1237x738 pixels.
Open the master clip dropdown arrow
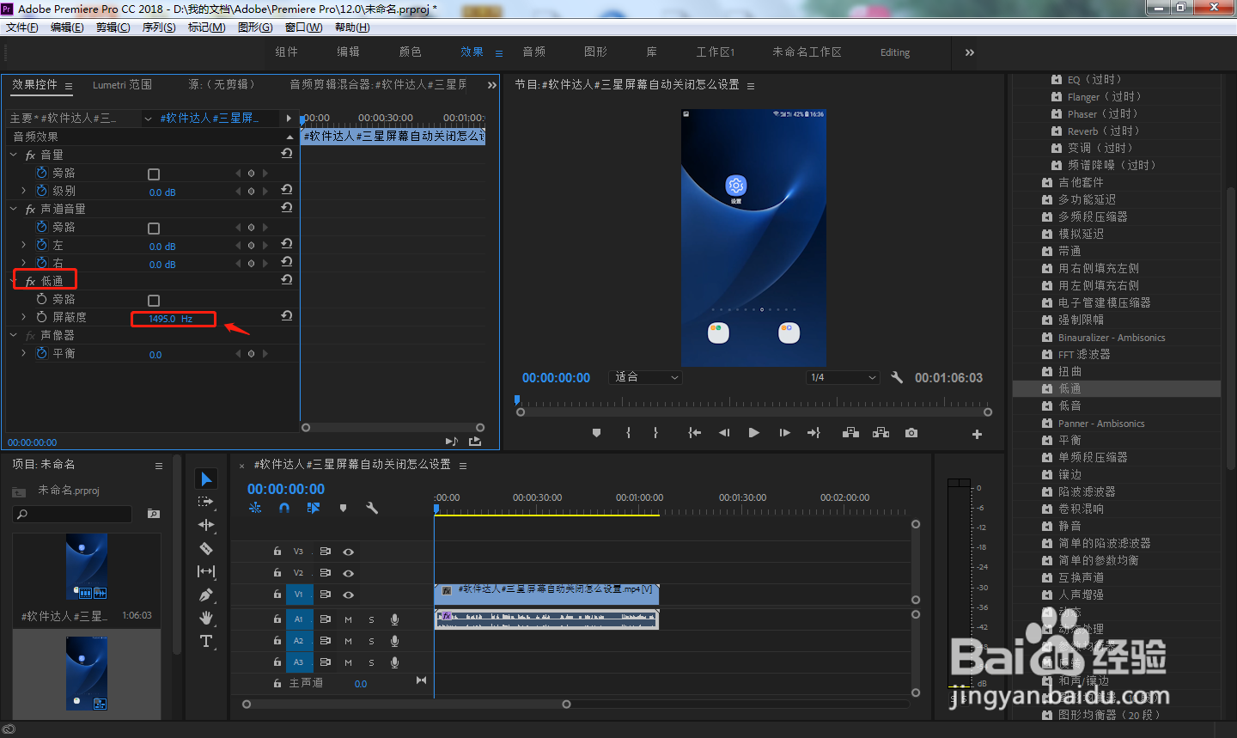tap(149, 119)
